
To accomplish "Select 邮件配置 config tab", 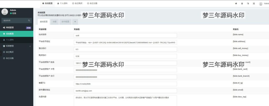I will click(65, 22).
